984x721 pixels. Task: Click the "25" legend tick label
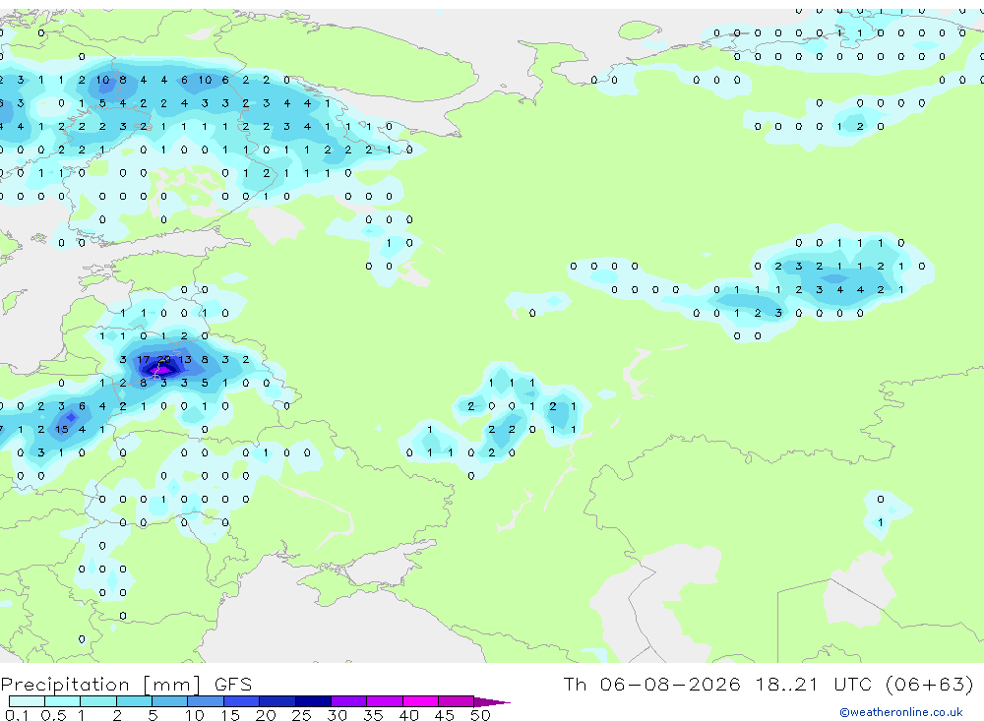(x=301, y=715)
